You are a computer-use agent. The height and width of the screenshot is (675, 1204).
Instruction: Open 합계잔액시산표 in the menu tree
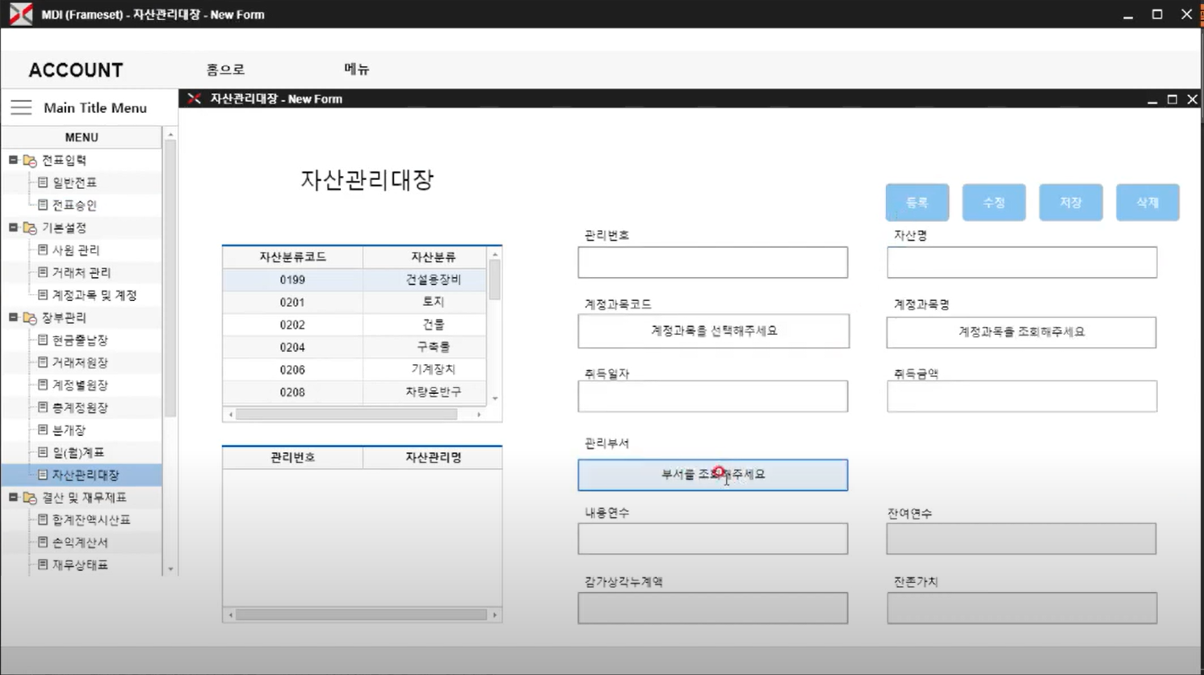pos(91,520)
